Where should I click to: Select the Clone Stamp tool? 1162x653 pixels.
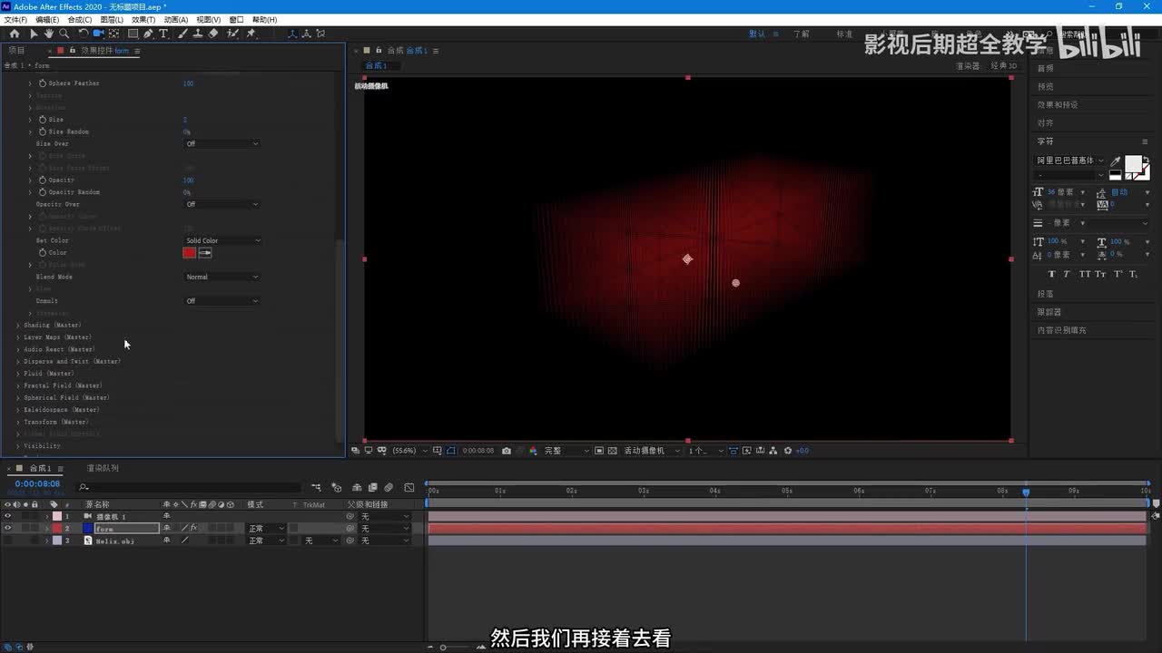[x=197, y=34]
